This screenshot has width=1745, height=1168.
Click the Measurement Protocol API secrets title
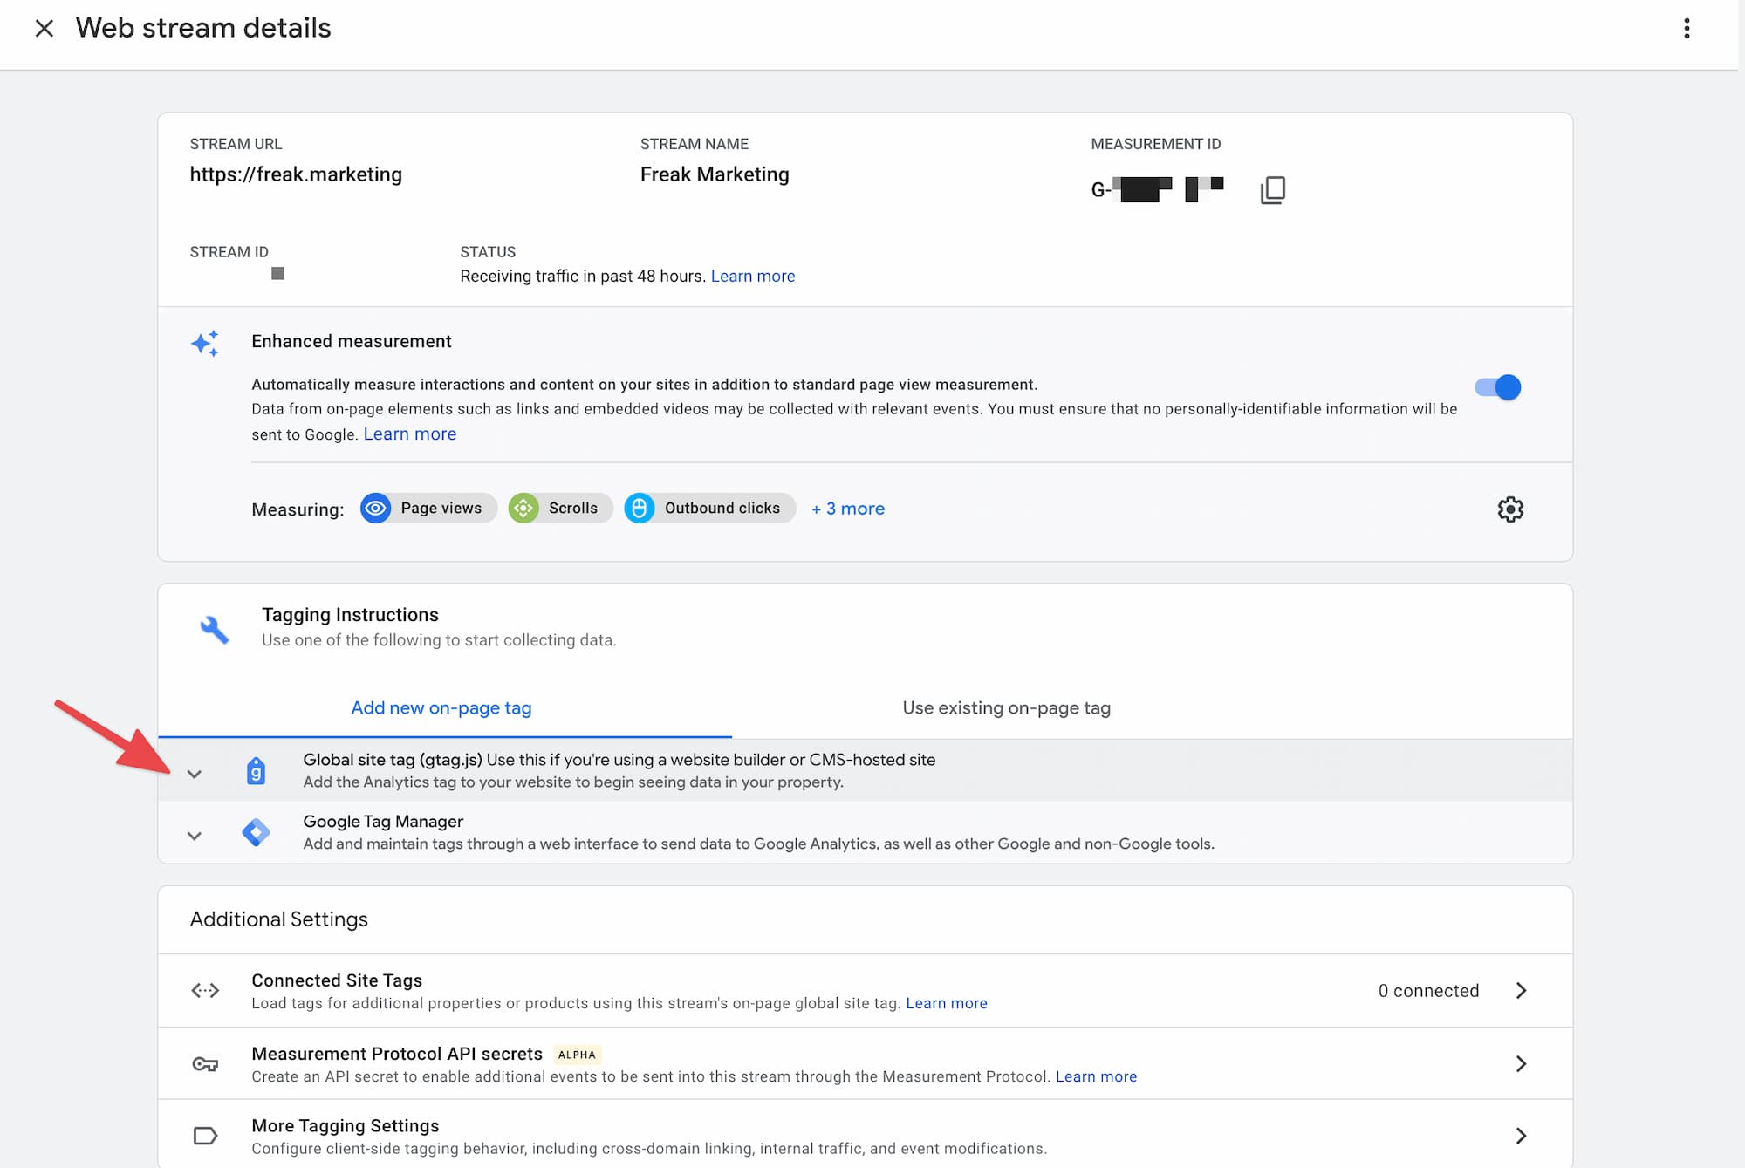pyautogui.click(x=397, y=1054)
